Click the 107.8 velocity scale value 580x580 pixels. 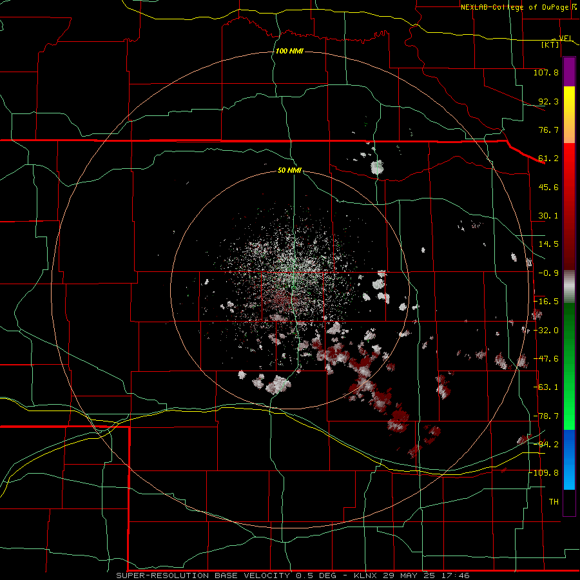(x=546, y=72)
